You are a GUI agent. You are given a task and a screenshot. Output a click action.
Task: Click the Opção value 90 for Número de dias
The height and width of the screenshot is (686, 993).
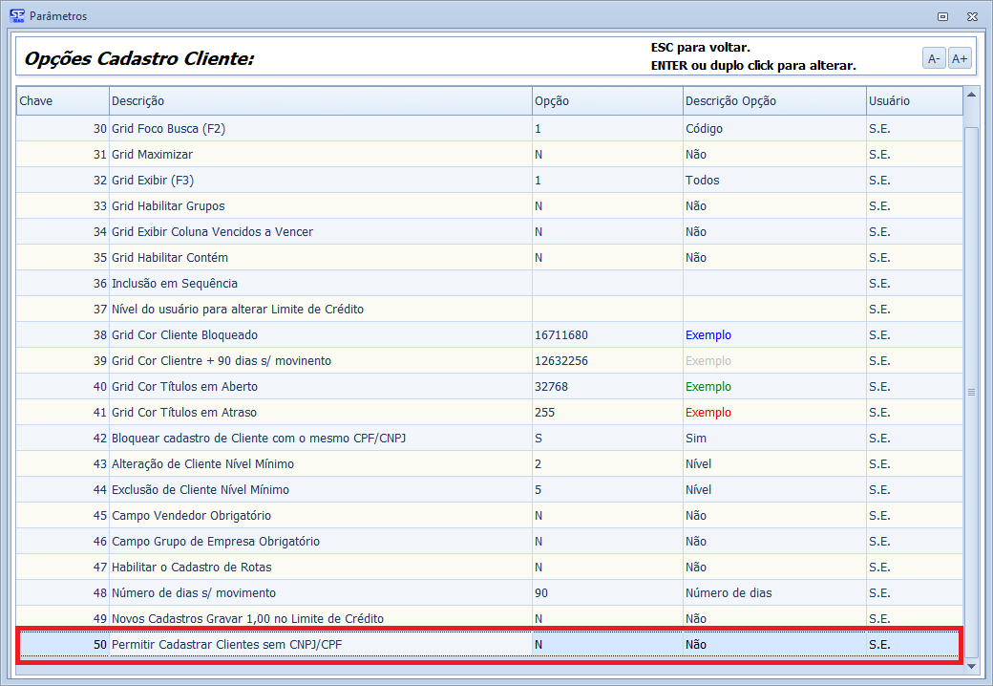pyautogui.click(x=541, y=593)
